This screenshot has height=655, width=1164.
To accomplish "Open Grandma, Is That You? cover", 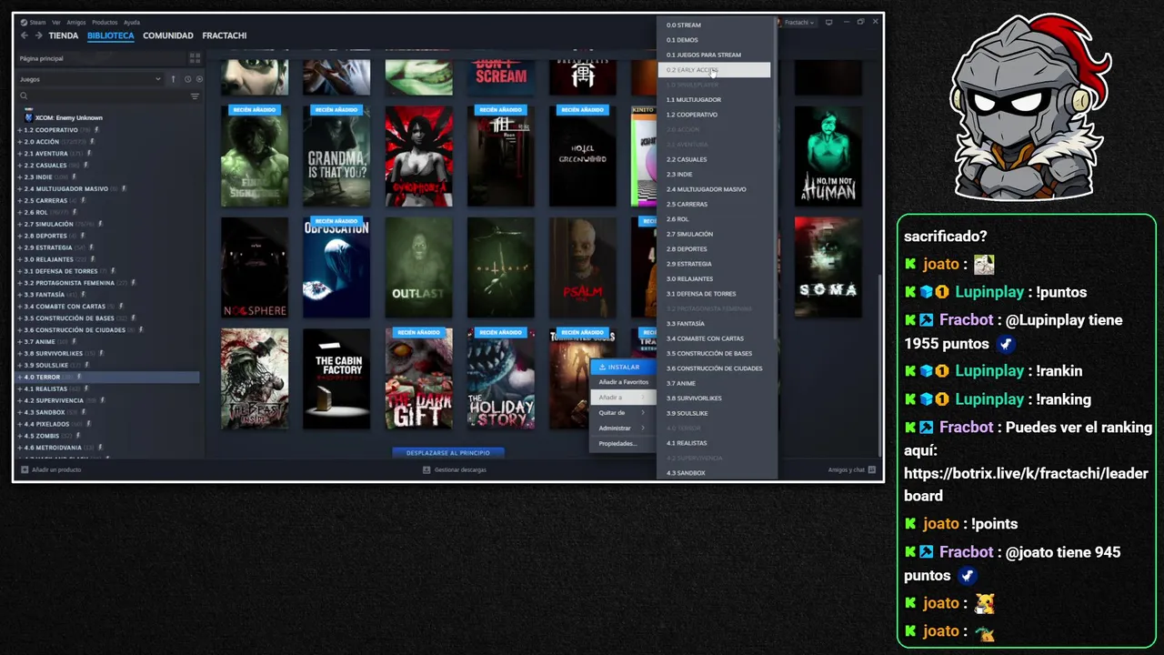I will tap(336, 156).
